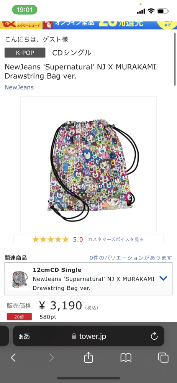
Task: View カスタマーズボイスを見る reviews
Action: [116, 239]
